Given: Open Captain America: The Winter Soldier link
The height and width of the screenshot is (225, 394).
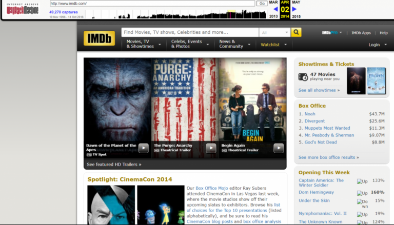Looking at the screenshot, I should [321, 182].
